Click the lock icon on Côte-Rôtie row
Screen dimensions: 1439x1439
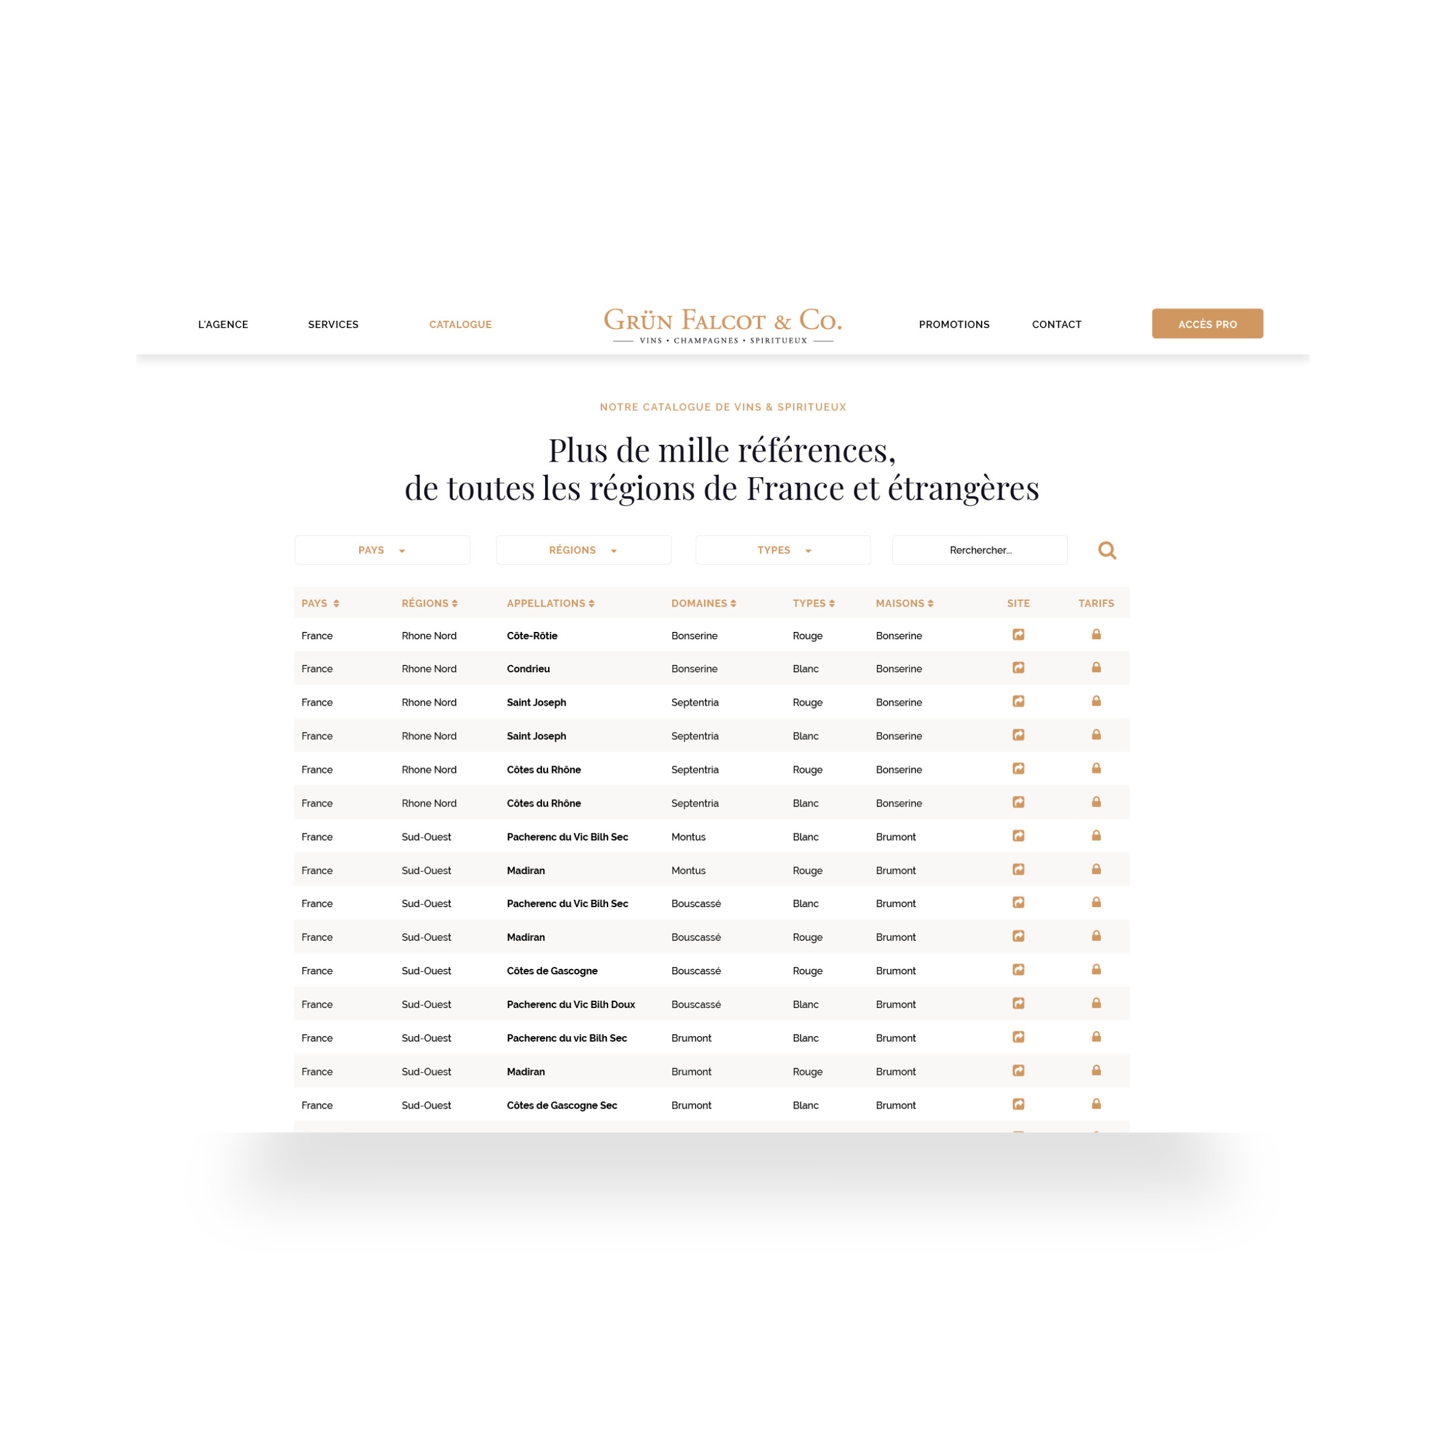pyautogui.click(x=1095, y=634)
